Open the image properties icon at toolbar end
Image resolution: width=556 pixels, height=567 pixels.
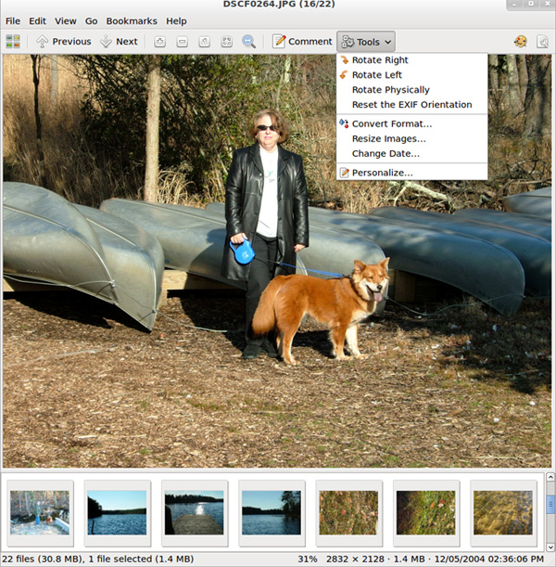pyautogui.click(x=543, y=42)
